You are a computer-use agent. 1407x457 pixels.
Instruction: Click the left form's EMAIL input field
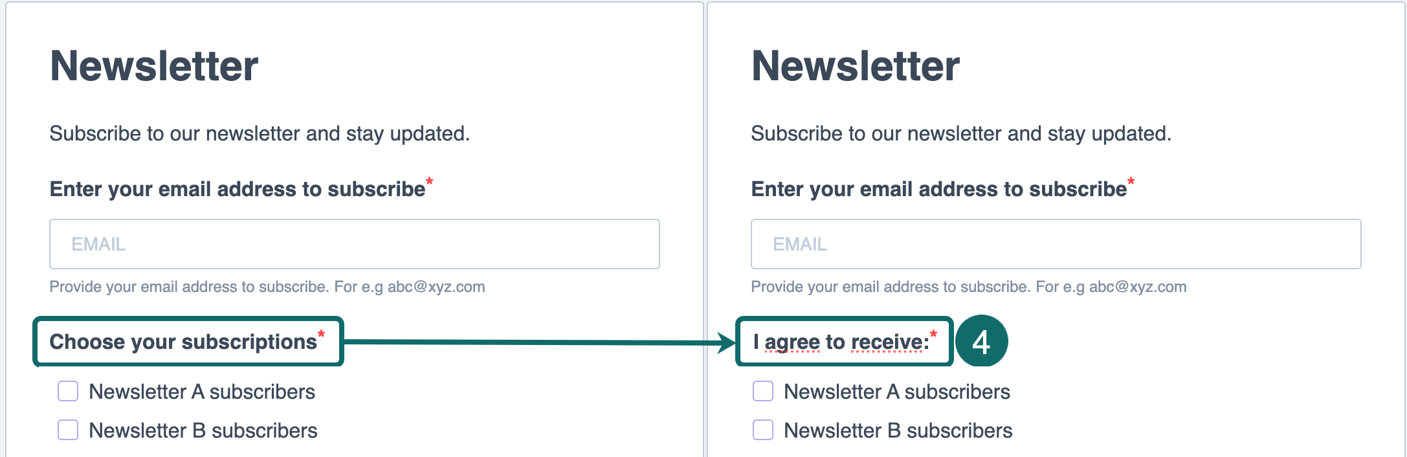coord(354,244)
